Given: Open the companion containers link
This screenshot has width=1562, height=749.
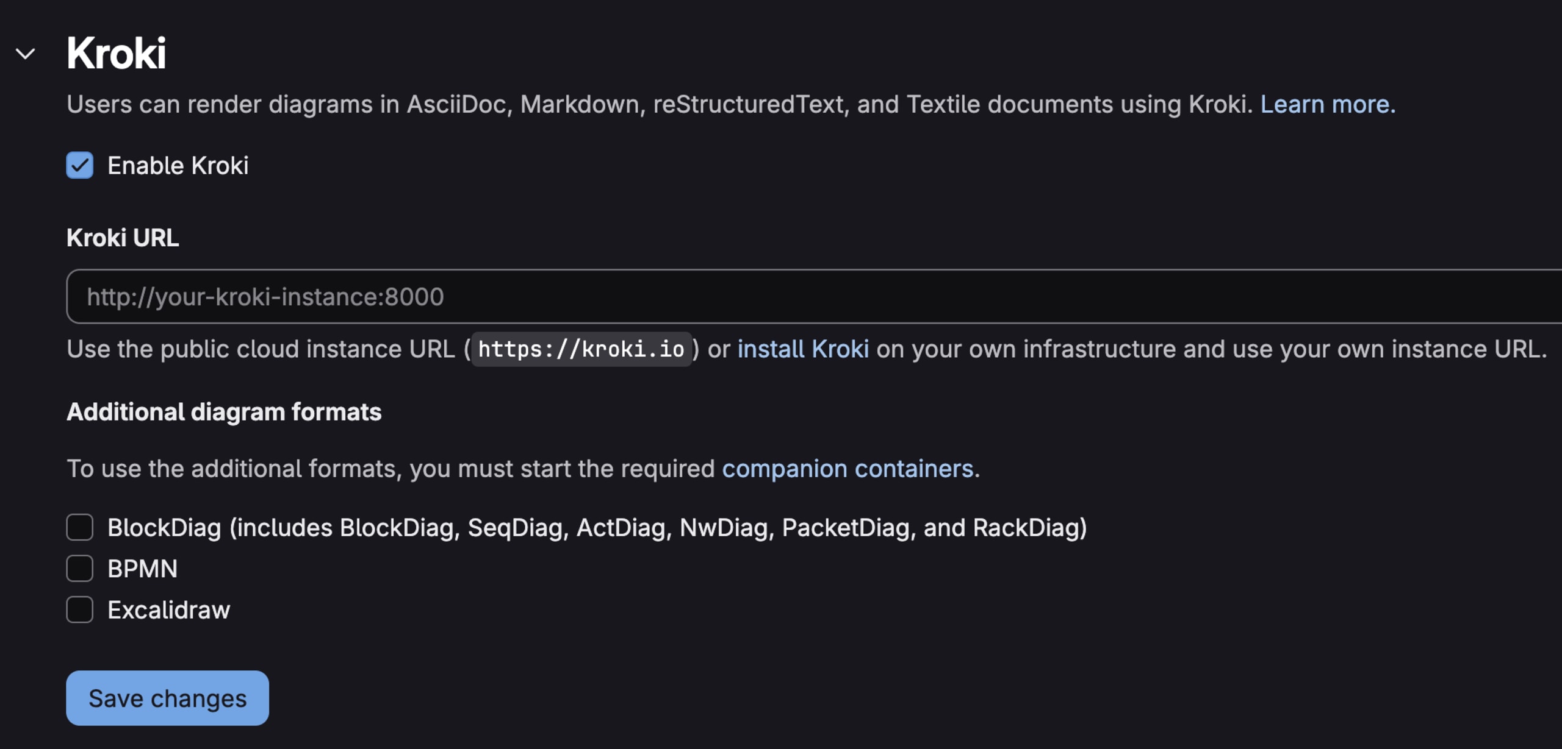Looking at the screenshot, I should pos(847,469).
